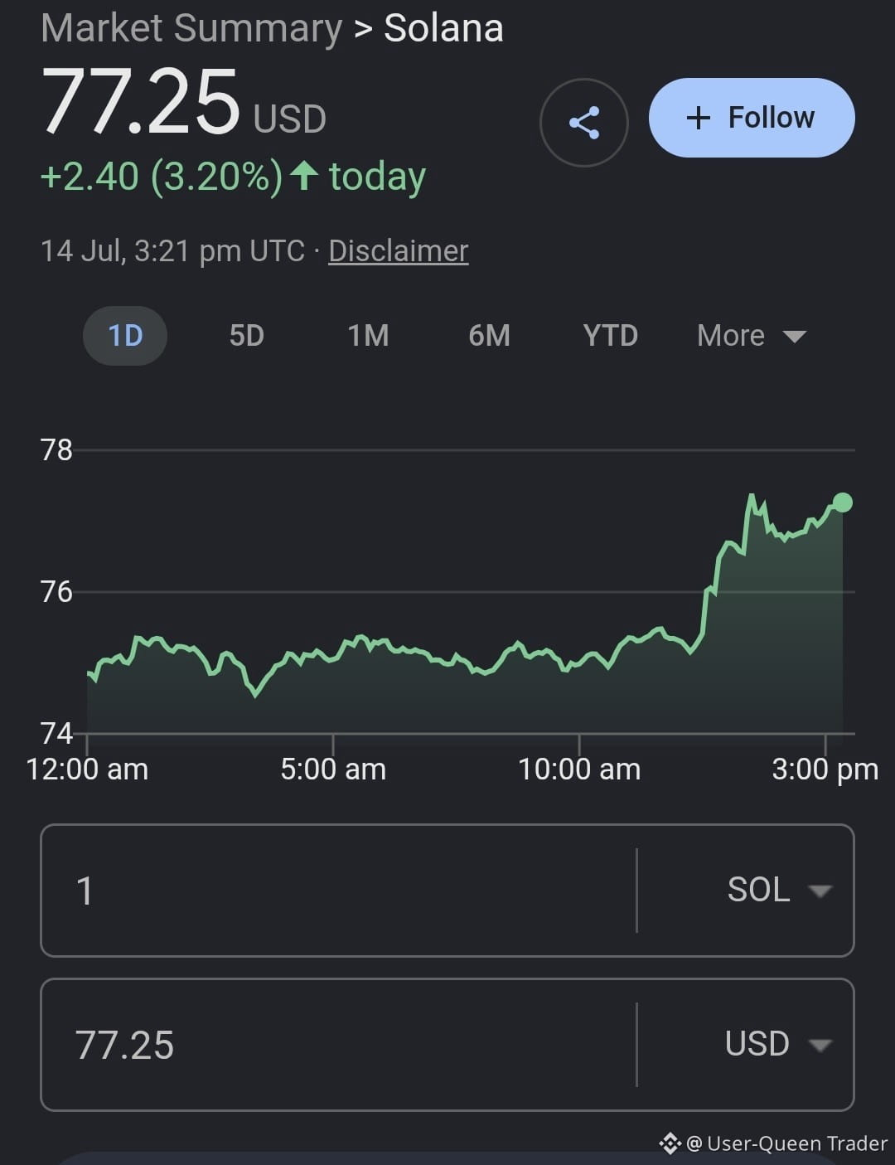
Task: Click the green dot at chart's latest price
Action: (842, 502)
